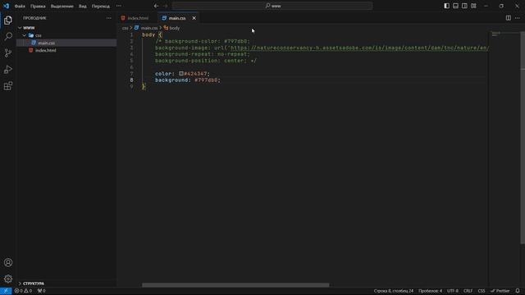Screen dimensions: 525x295
Task: Go forward with the navigation arrow
Action: (x=166, y=6)
